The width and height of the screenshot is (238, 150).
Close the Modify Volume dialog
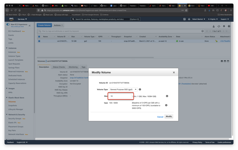pyautogui.click(x=174, y=73)
